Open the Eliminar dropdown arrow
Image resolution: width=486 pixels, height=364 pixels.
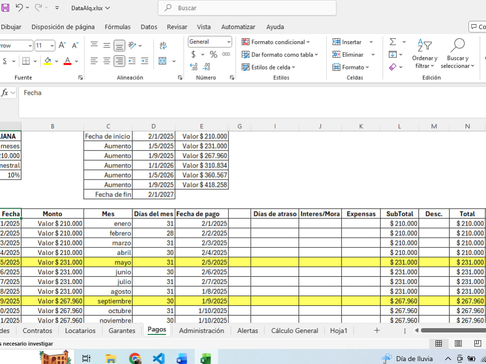pyautogui.click(x=373, y=55)
